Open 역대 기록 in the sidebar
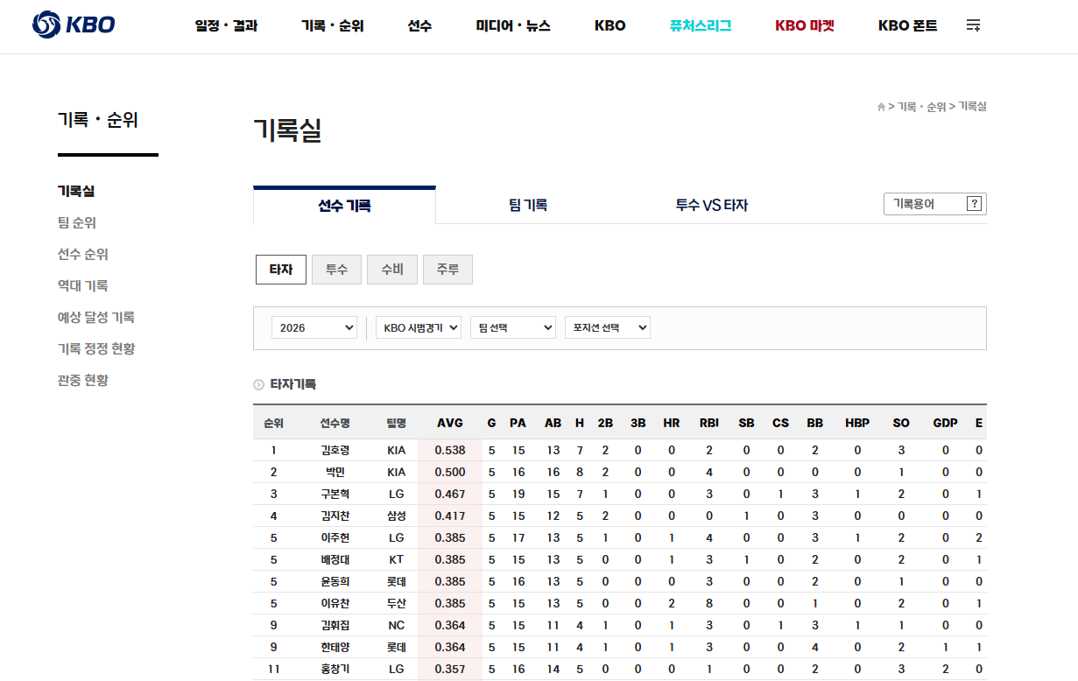The image size is (1078, 681). click(83, 285)
